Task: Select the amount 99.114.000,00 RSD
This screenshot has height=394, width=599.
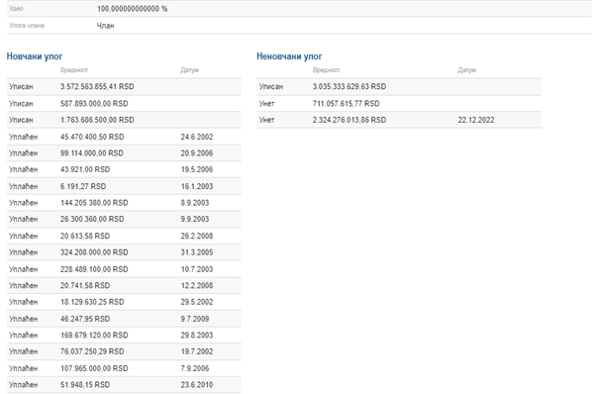Action: point(92,153)
